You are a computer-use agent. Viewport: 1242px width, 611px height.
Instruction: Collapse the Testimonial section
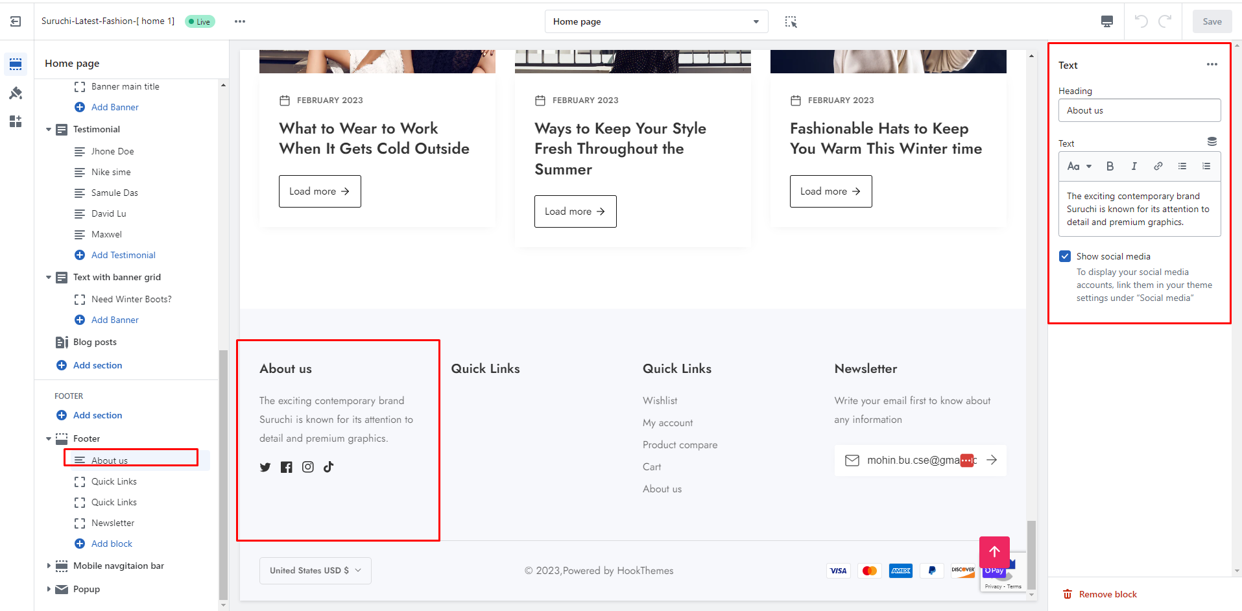[x=49, y=130]
